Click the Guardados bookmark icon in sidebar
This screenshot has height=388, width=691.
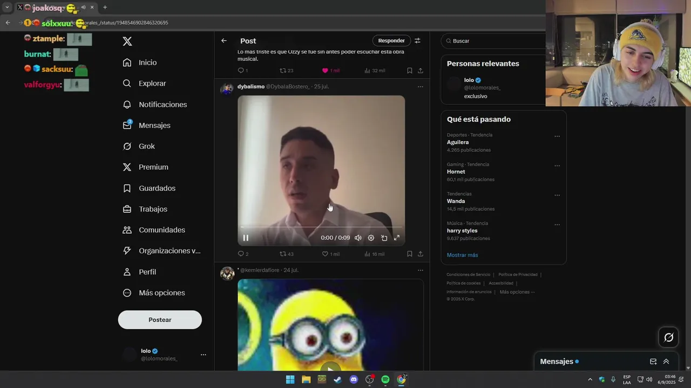[x=127, y=188]
